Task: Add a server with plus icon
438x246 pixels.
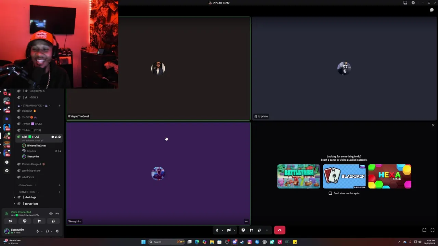Action: click(7, 162)
